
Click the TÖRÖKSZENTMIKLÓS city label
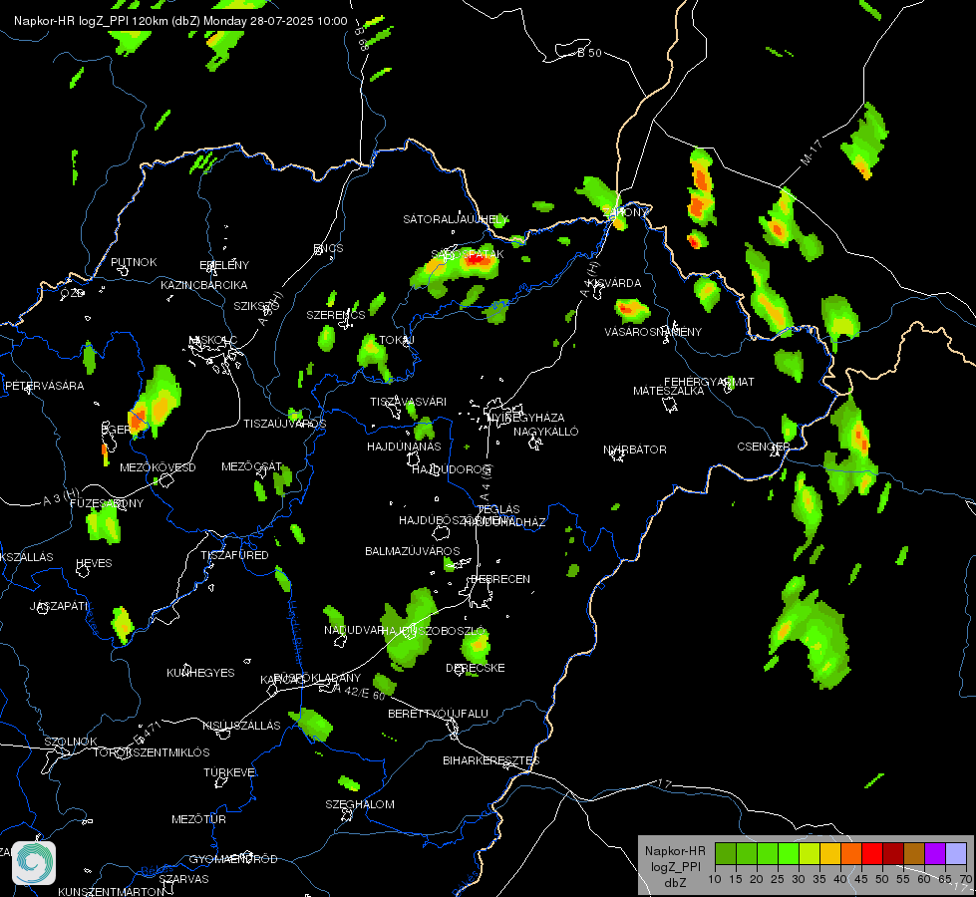click(x=152, y=752)
